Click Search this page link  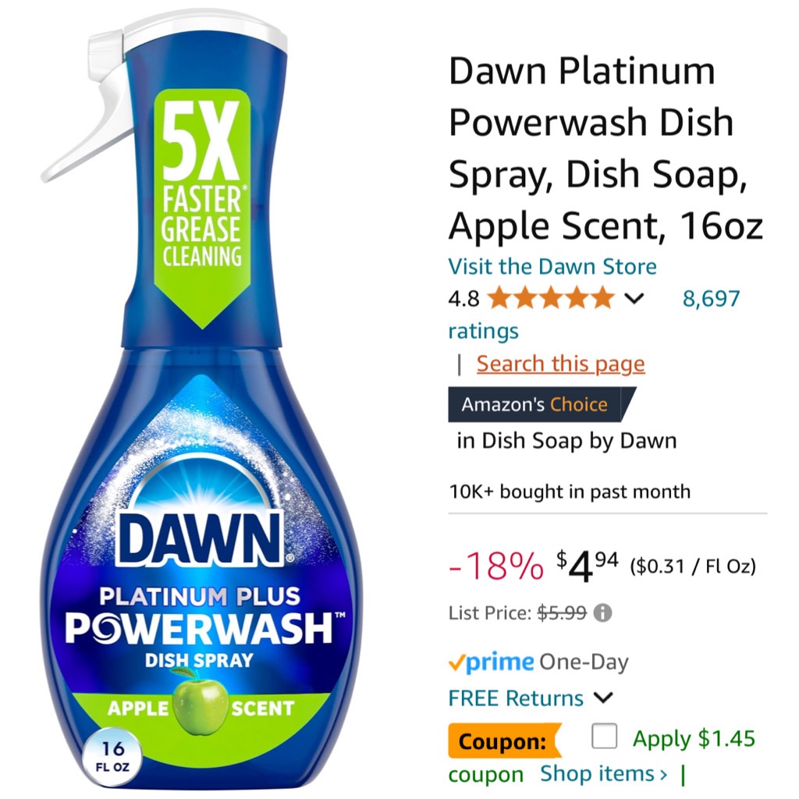click(560, 364)
